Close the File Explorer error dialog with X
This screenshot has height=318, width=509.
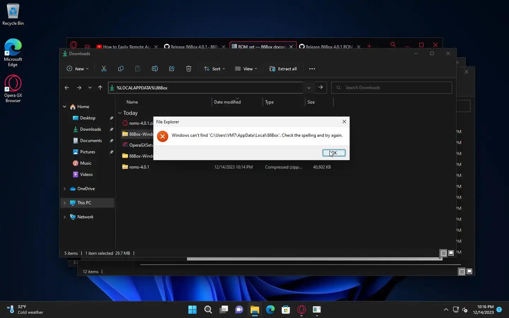[x=344, y=122]
